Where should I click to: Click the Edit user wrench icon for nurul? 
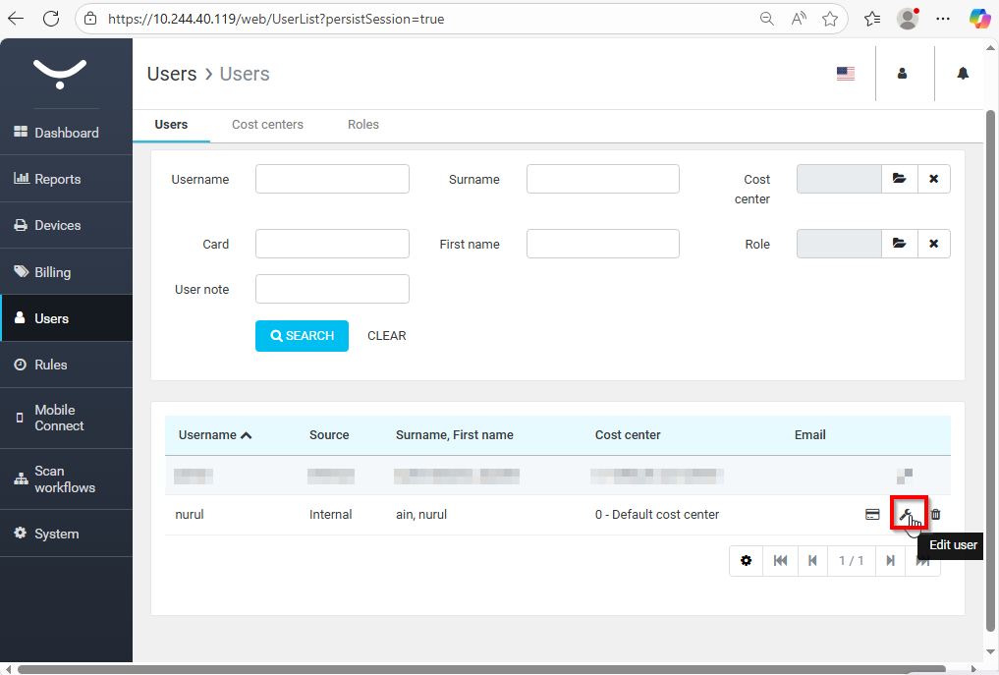tap(907, 514)
